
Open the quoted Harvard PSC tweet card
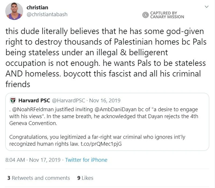107,122
